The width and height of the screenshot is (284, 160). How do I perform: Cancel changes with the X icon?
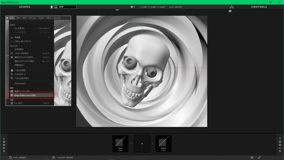pos(252,157)
